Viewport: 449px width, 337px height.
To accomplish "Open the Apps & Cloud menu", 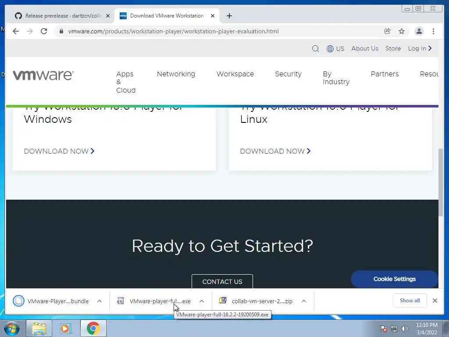I will click(x=126, y=82).
